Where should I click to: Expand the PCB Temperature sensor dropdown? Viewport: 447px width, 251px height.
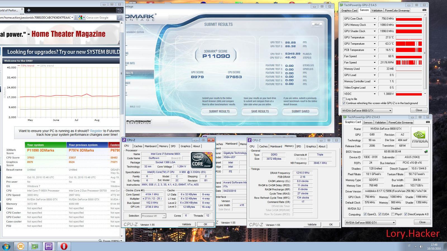[x=375, y=50]
